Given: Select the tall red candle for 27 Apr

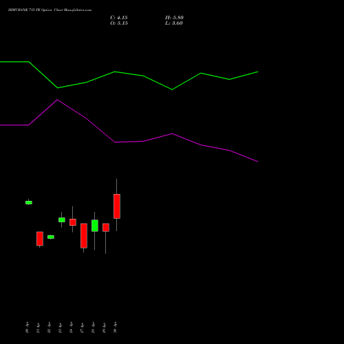Looking at the screenshot, I should click(x=84, y=236).
